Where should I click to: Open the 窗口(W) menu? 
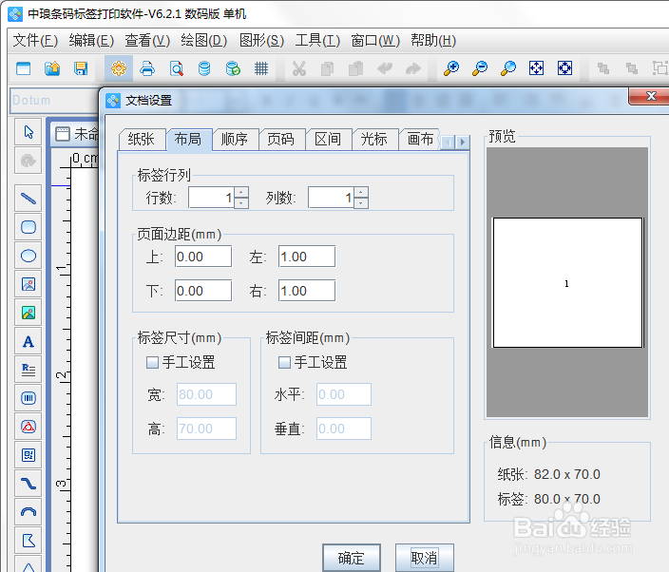pyautogui.click(x=375, y=41)
